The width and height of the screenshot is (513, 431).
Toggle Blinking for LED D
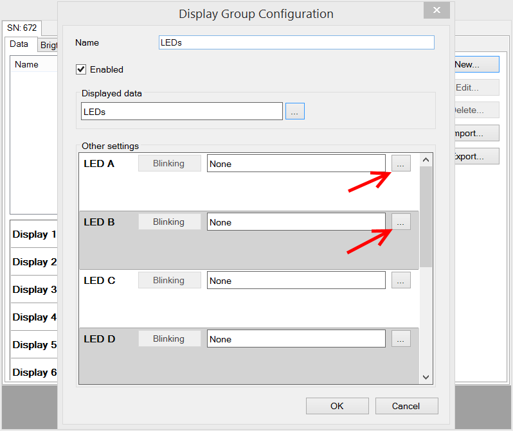pyautogui.click(x=169, y=339)
